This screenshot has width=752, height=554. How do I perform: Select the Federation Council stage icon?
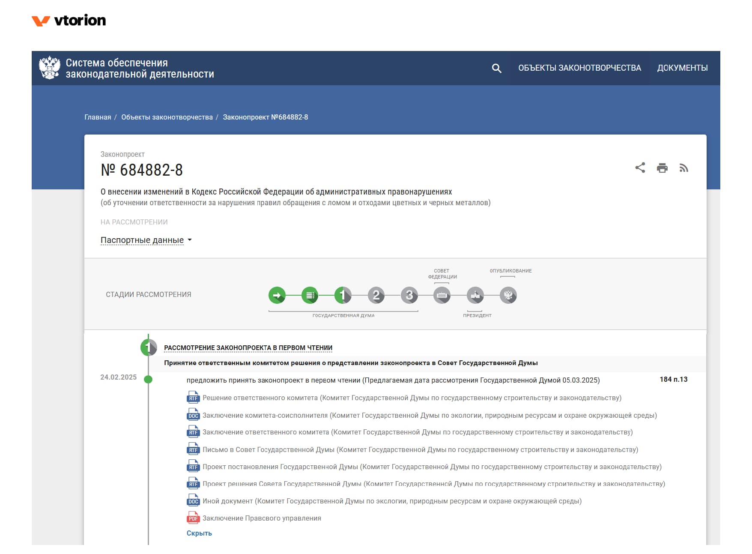[442, 295]
